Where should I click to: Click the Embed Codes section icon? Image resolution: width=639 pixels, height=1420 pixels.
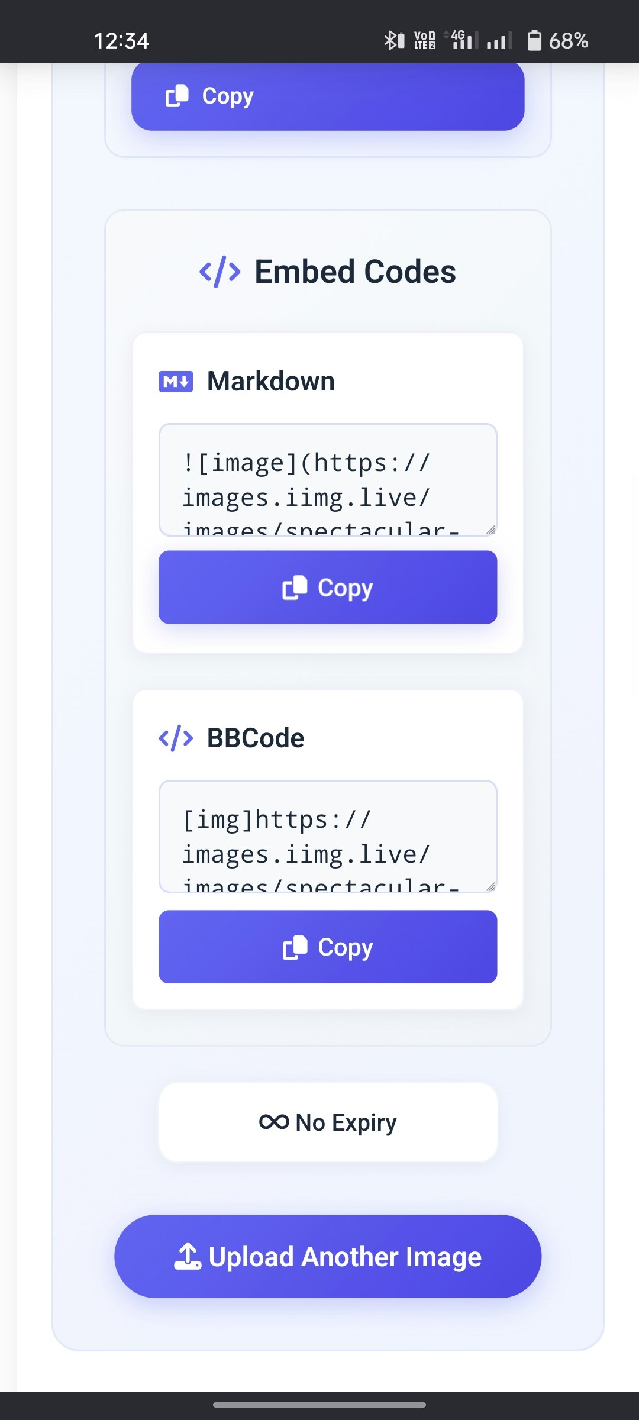218,270
